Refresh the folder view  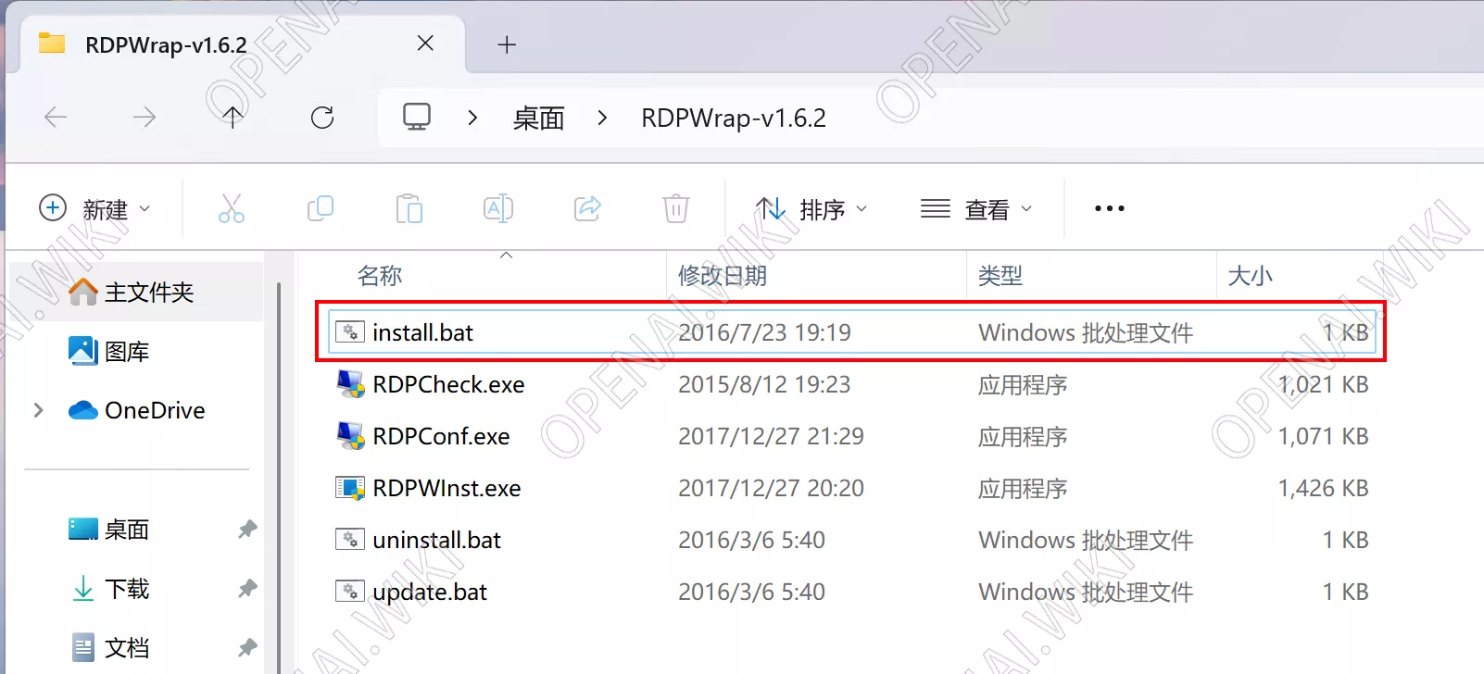click(x=322, y=118)
